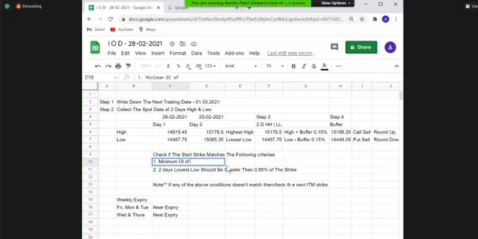Click the Sheets home logo
478x239 pixels.
pyautogui.click(x=95, y=47)
